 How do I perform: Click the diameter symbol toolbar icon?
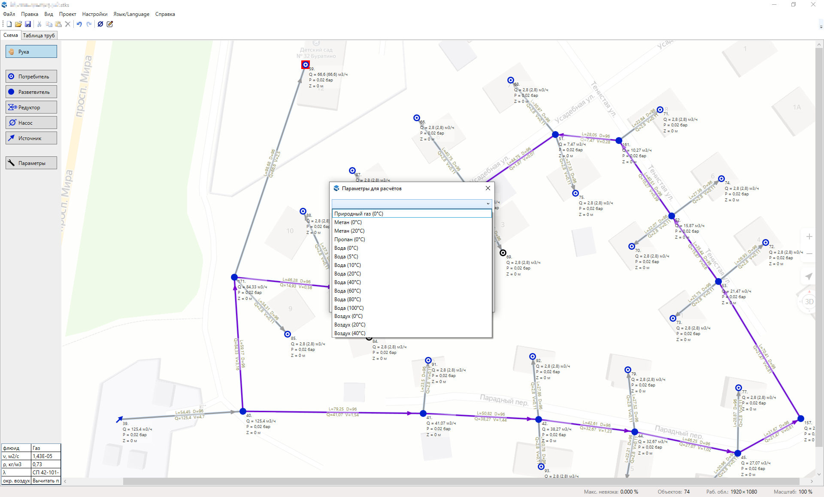100,24
